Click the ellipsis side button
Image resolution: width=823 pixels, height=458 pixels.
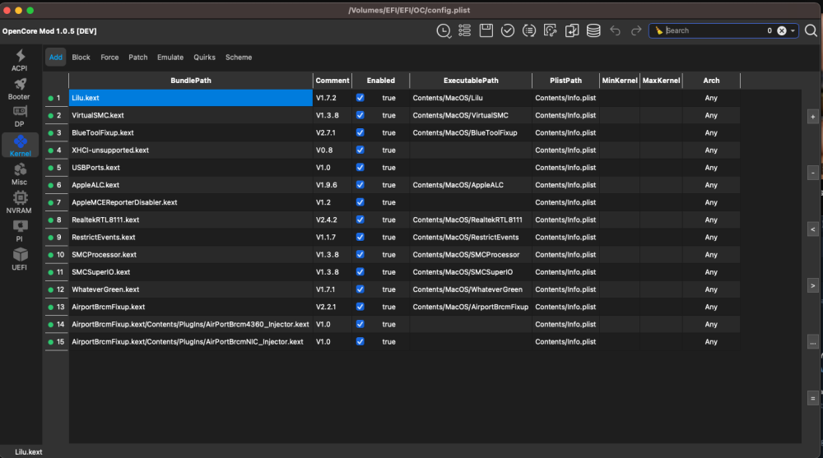pyautogui.click(x=812, y=343)
